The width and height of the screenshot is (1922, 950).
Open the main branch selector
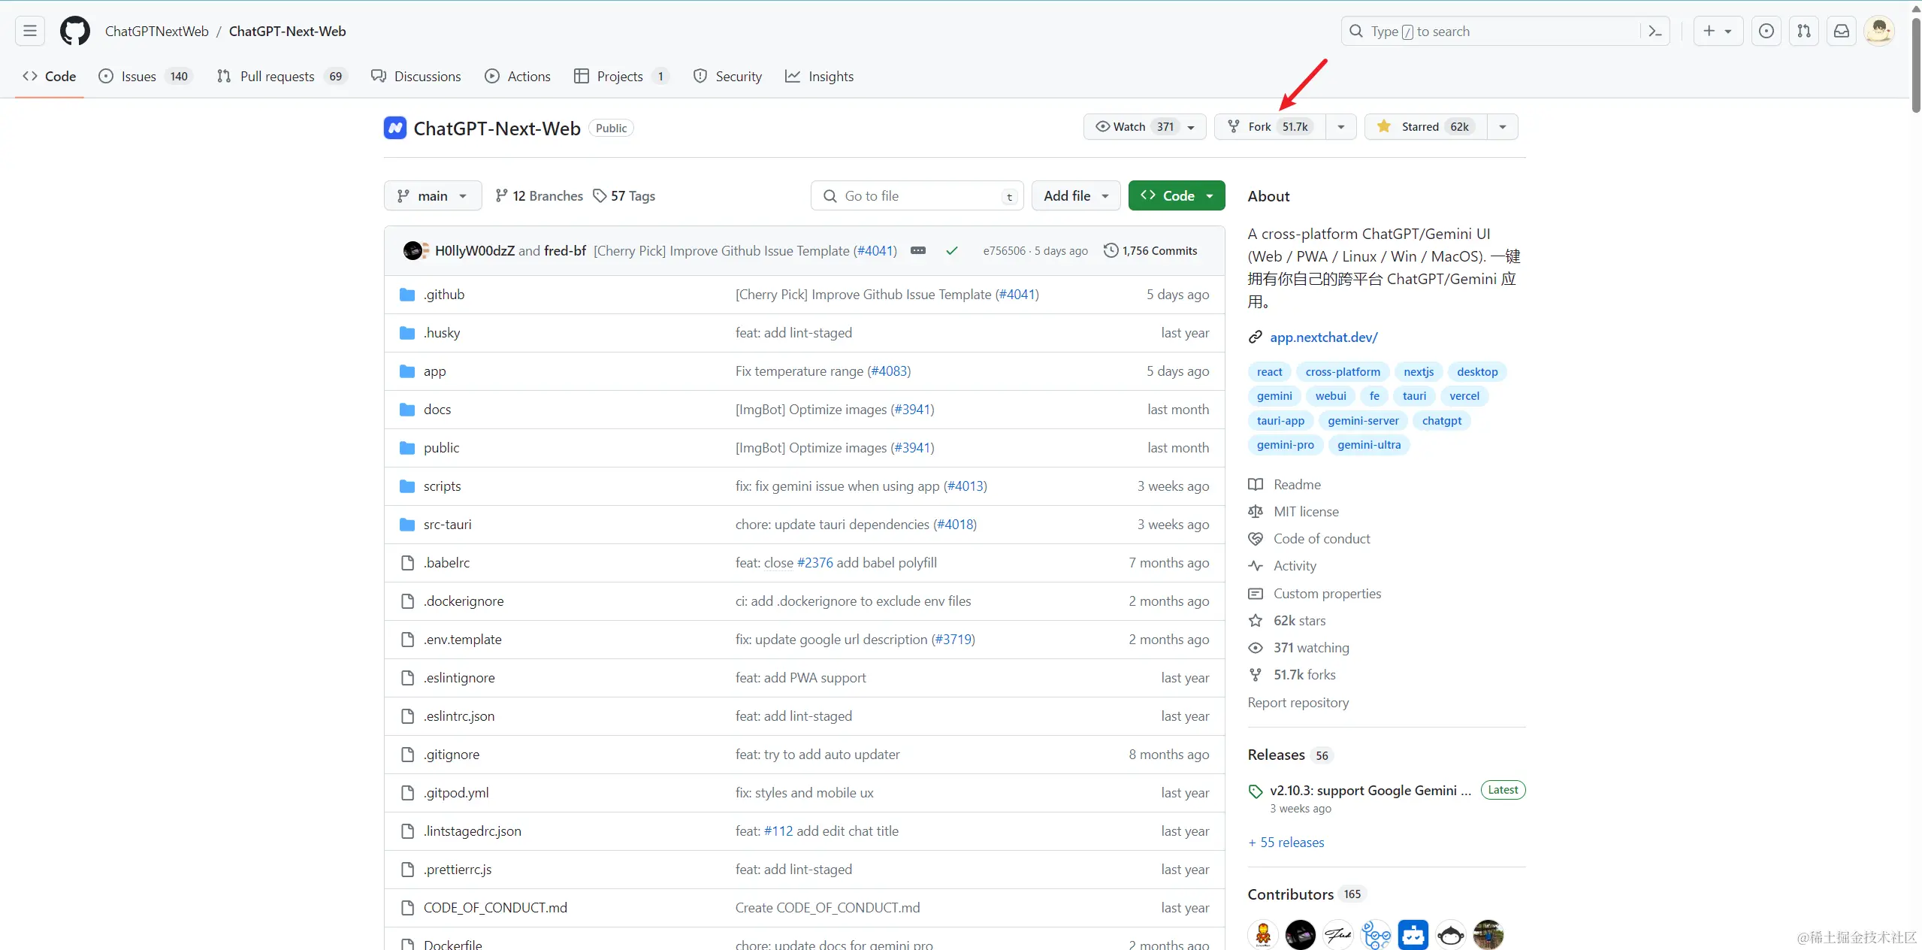[x=431, y=195]
